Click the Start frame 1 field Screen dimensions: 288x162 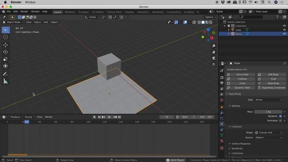pyautogui.click(x=188, y=117)
